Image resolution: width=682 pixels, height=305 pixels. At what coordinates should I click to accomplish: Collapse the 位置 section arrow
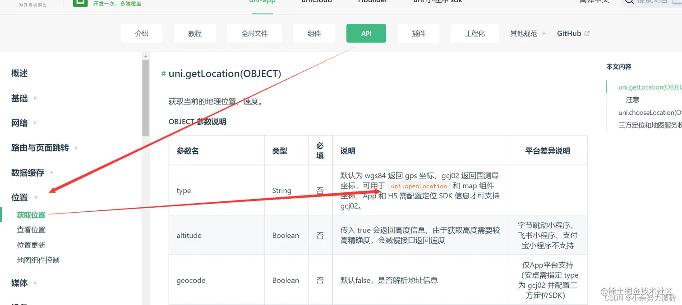36,197
